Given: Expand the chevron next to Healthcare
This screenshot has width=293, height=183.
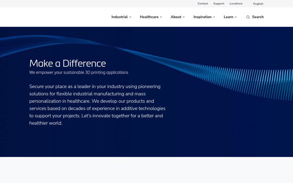Looking at the screenshot, I should tap(161, 17).
